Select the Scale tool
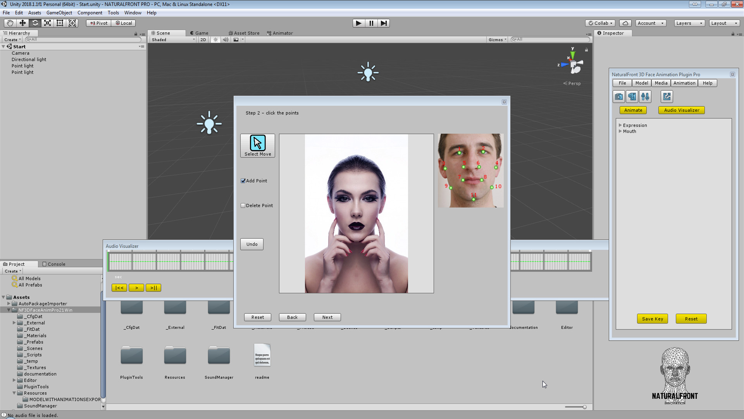Image resolution: width=744 pixels, height=419 pixels. (x=47, y=23)
